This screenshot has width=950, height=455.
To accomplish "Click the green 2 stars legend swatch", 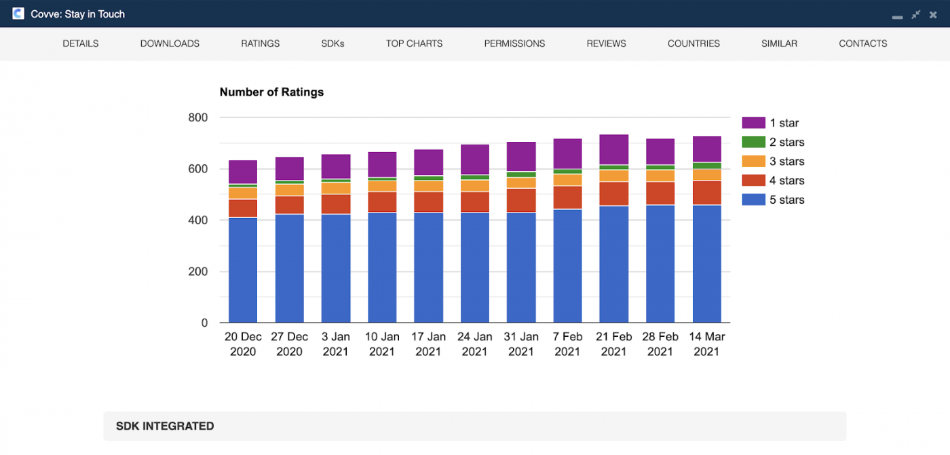I will 753,142.
